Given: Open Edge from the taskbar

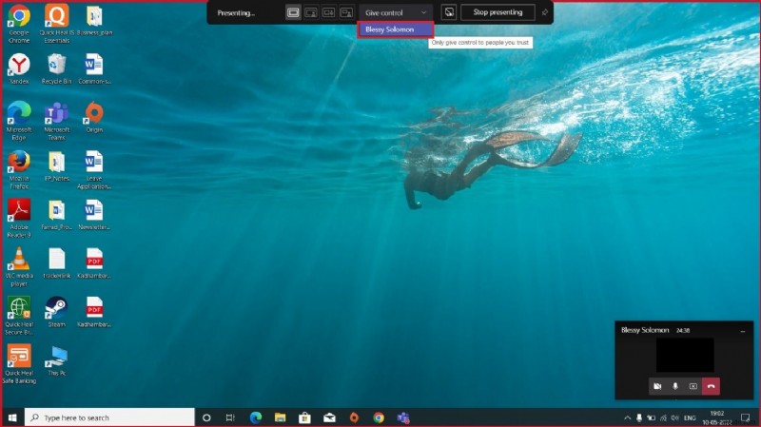Looking at the screenshot, I should (x=256, y=417).
